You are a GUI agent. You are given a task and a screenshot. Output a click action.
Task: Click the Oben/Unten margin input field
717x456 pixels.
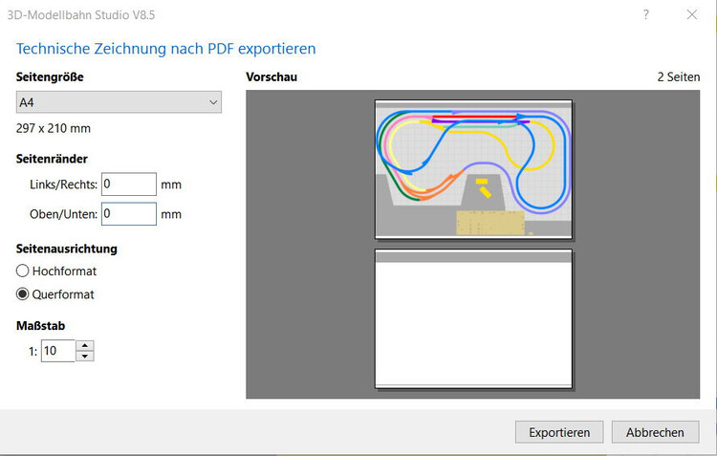(128, 213)
